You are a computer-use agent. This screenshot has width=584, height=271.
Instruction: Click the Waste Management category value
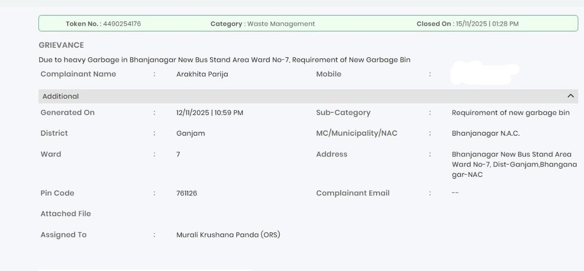[x=281, y=24]
